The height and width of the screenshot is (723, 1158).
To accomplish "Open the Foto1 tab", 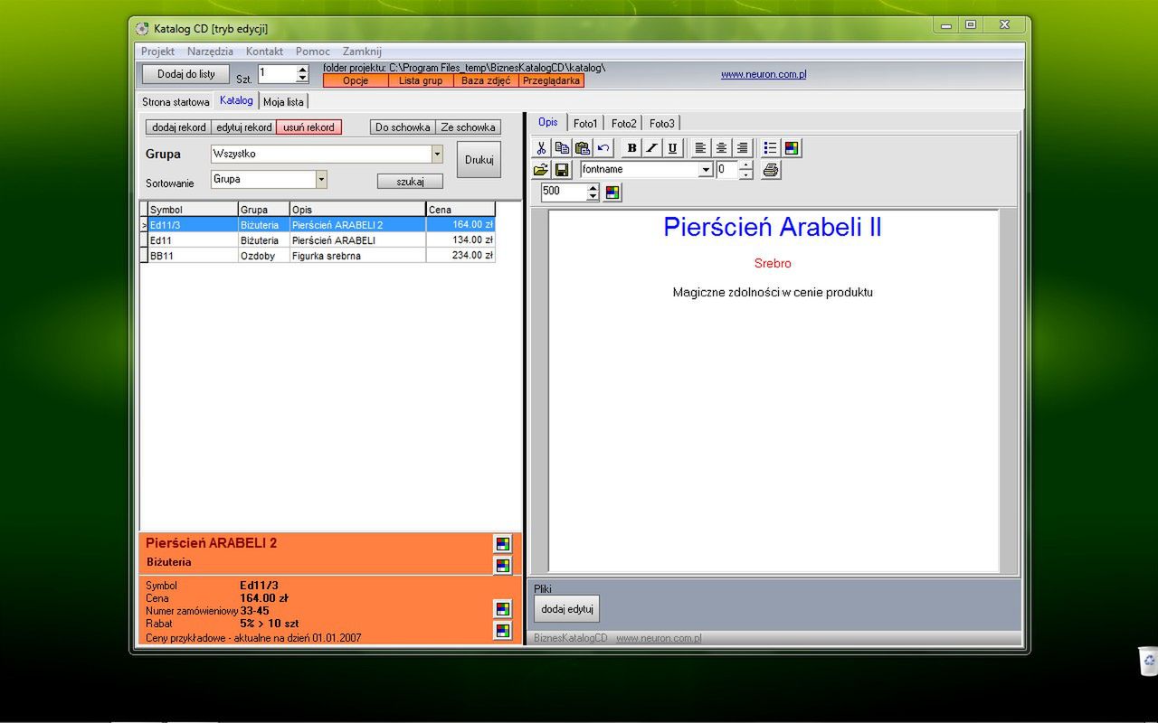I will [x=585, y=123].
